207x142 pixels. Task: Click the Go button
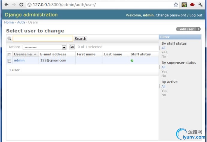(x=72, y=47)
